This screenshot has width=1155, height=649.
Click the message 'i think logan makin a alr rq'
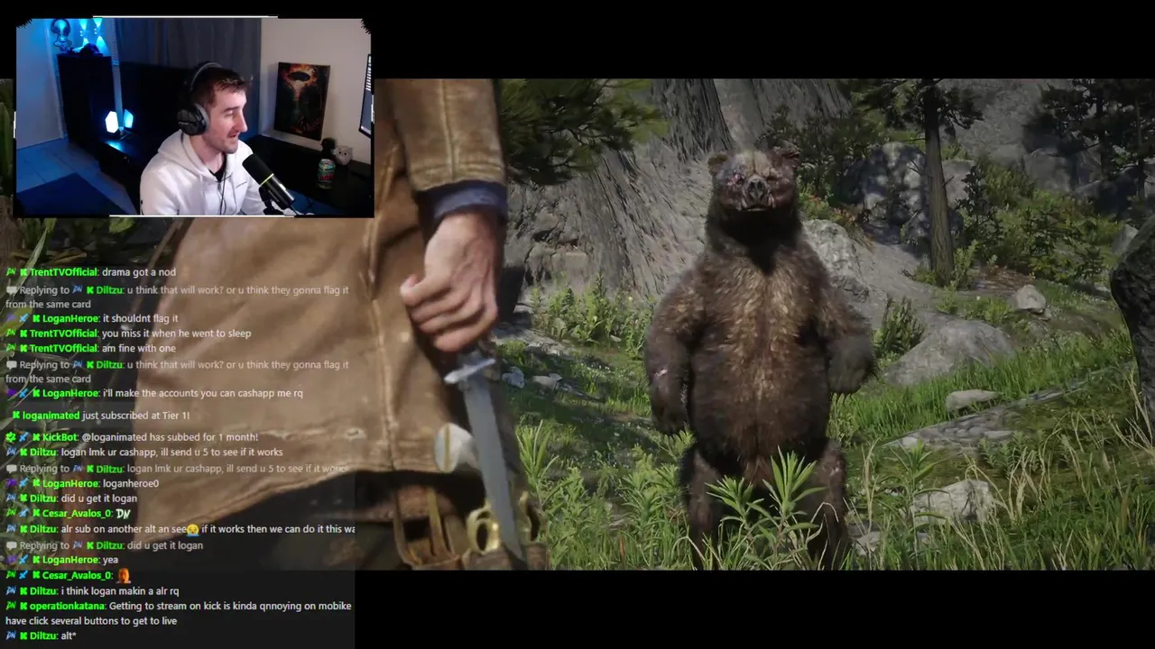pos(120,591)
